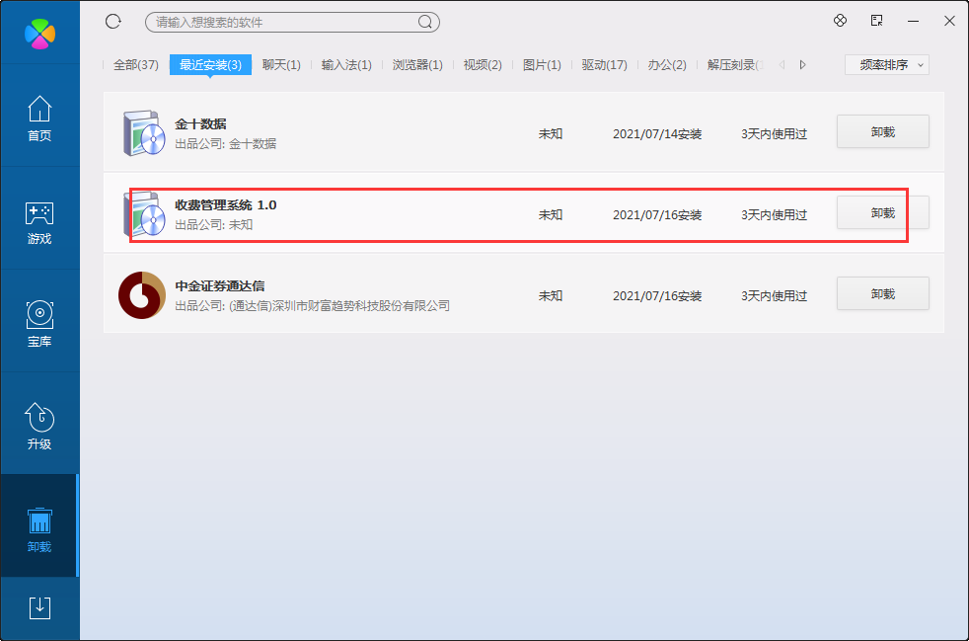Show the 驱动(17) category tab
The image size is (969, 641).
604,65
